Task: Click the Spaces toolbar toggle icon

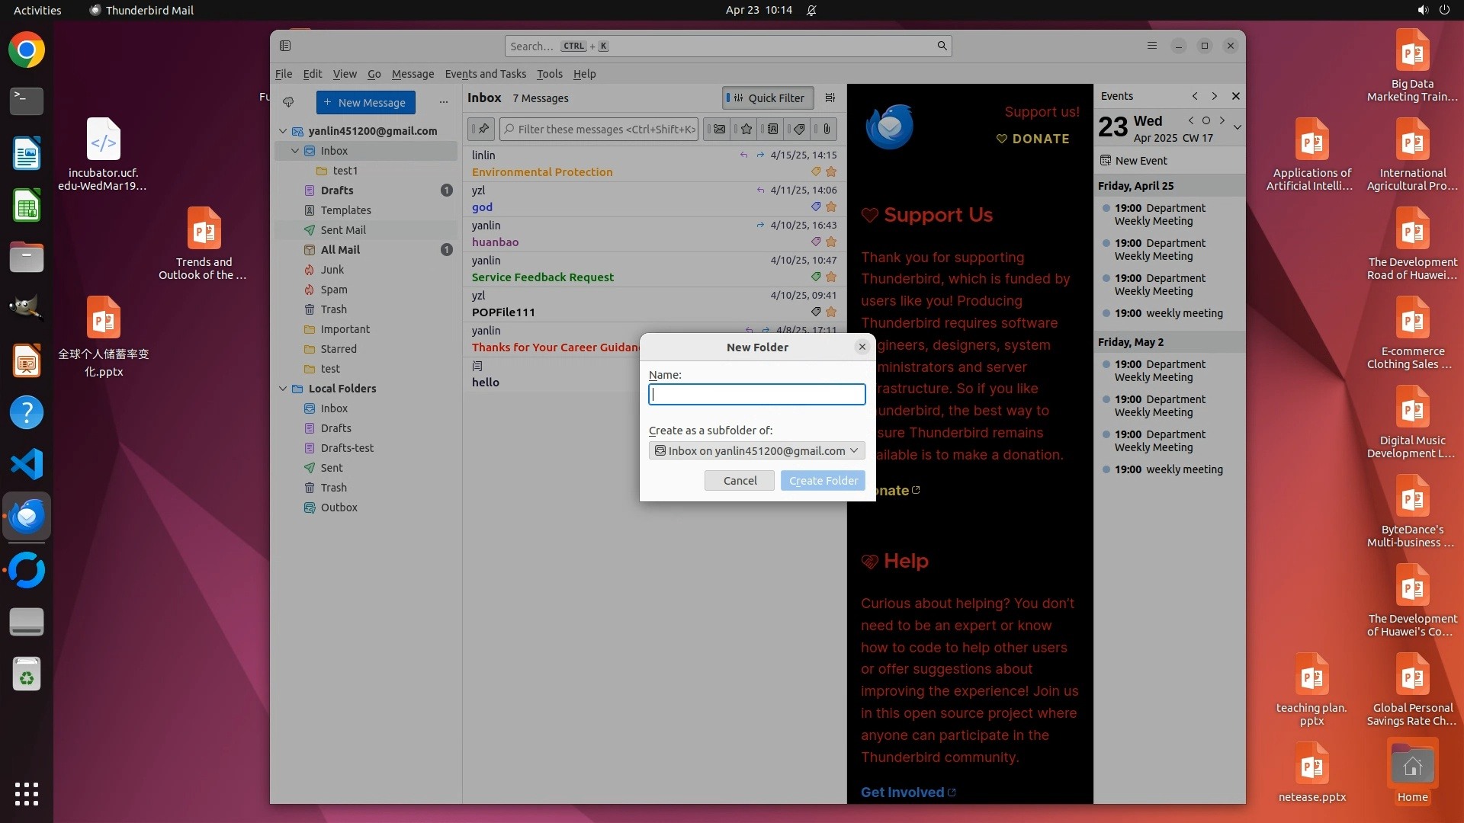Action: pos(285,46)
